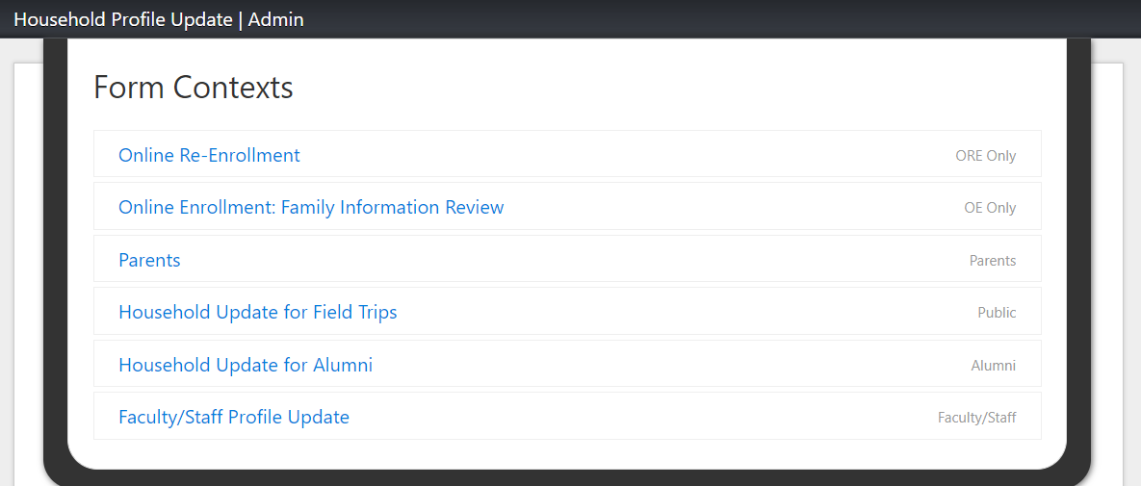Click the gray 'Alumni' label on the right
1141x486 pixels.
993,366
